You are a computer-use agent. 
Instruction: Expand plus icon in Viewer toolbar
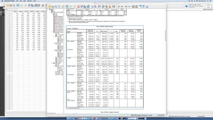click(126, 7)
